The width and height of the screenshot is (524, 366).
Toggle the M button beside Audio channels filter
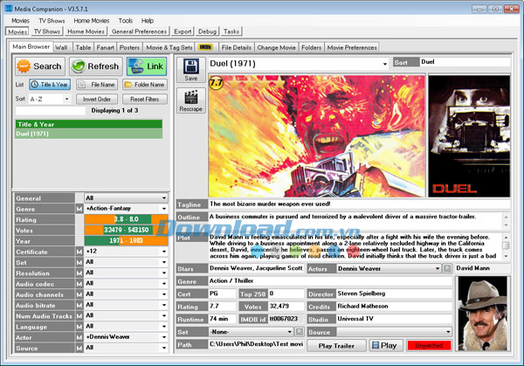click(x=79, y=294)
